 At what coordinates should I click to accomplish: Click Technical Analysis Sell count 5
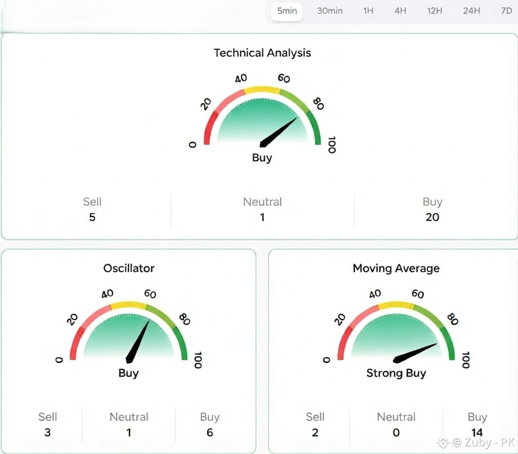(92, 217)
